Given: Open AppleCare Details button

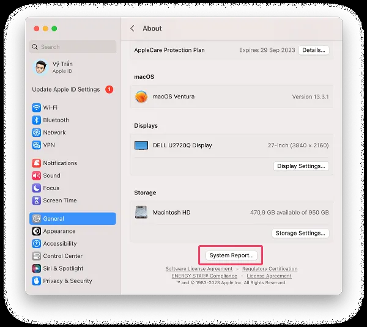Looking at the screenshot, I should click(314, 50).
